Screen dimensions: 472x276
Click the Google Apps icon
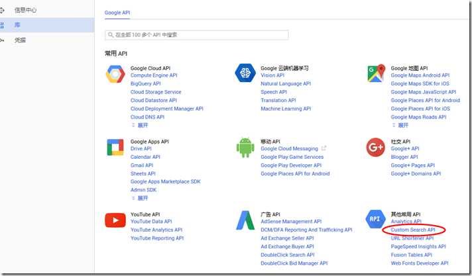tap(115, 147)
